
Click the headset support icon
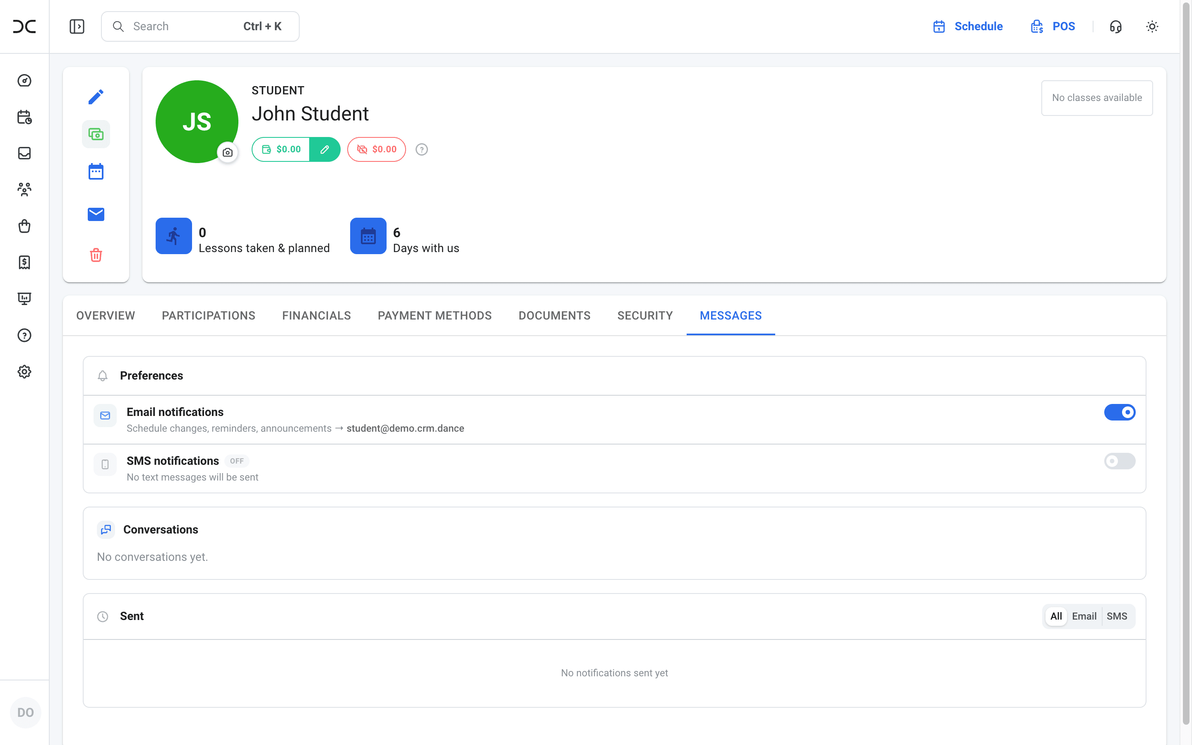1116,26
